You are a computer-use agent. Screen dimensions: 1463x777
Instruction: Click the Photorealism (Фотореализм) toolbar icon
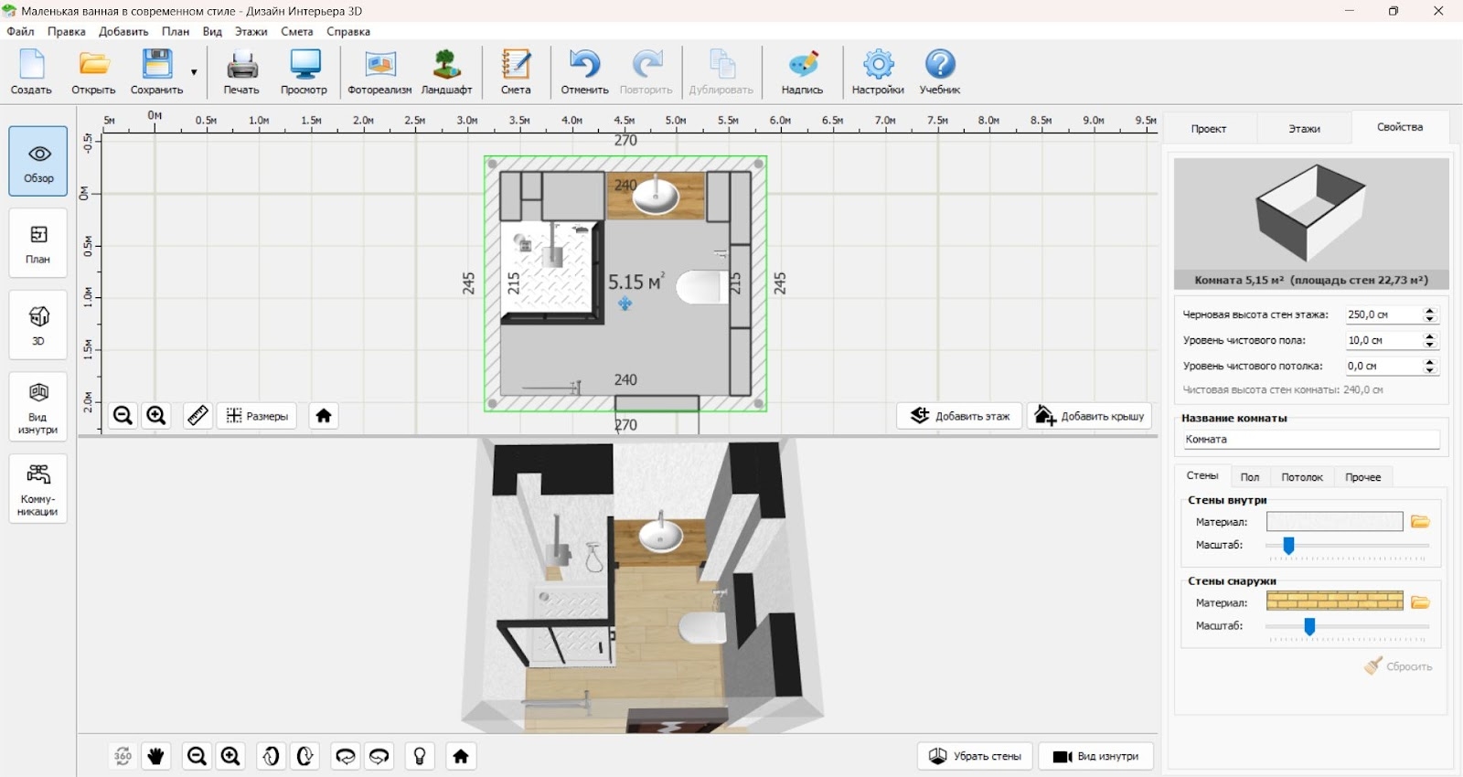pyautogui.click(x=379, y=72)
